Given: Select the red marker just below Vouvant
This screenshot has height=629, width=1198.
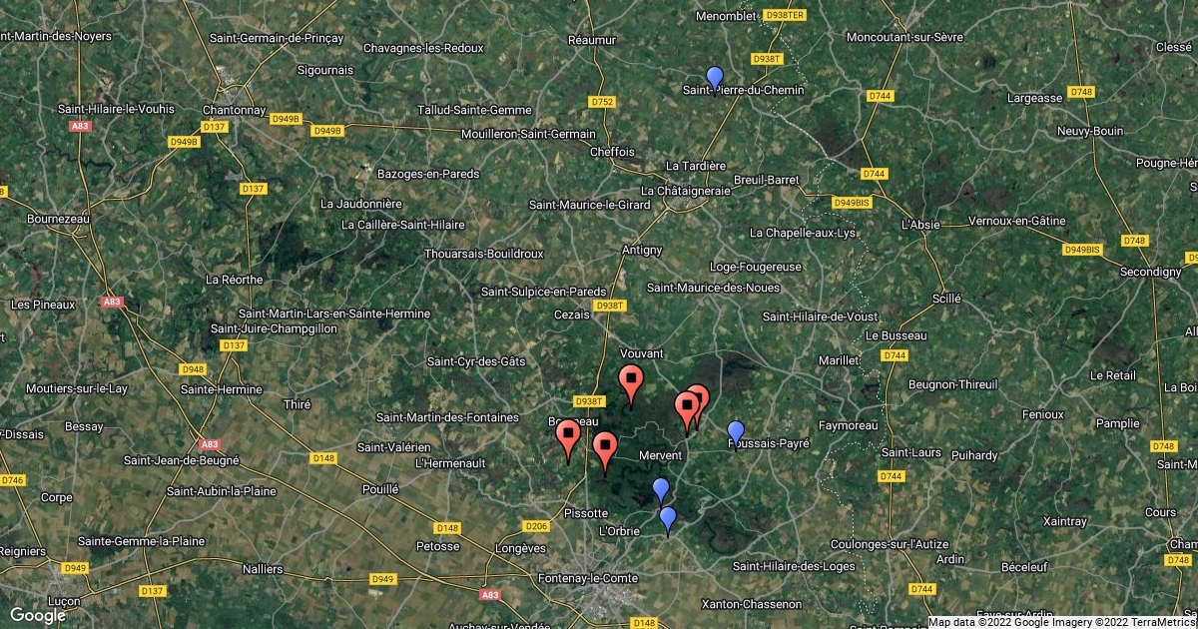Looking at the screenshot, I should pyautogui.click(x=631, y=383).
